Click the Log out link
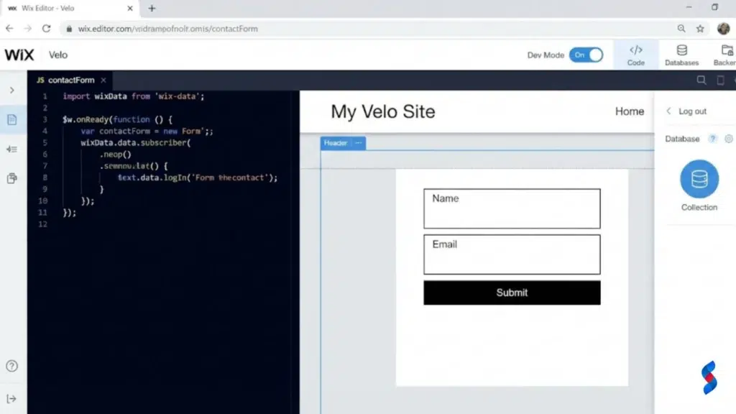This screenshot has width=736, height=414. pos(692,111)
